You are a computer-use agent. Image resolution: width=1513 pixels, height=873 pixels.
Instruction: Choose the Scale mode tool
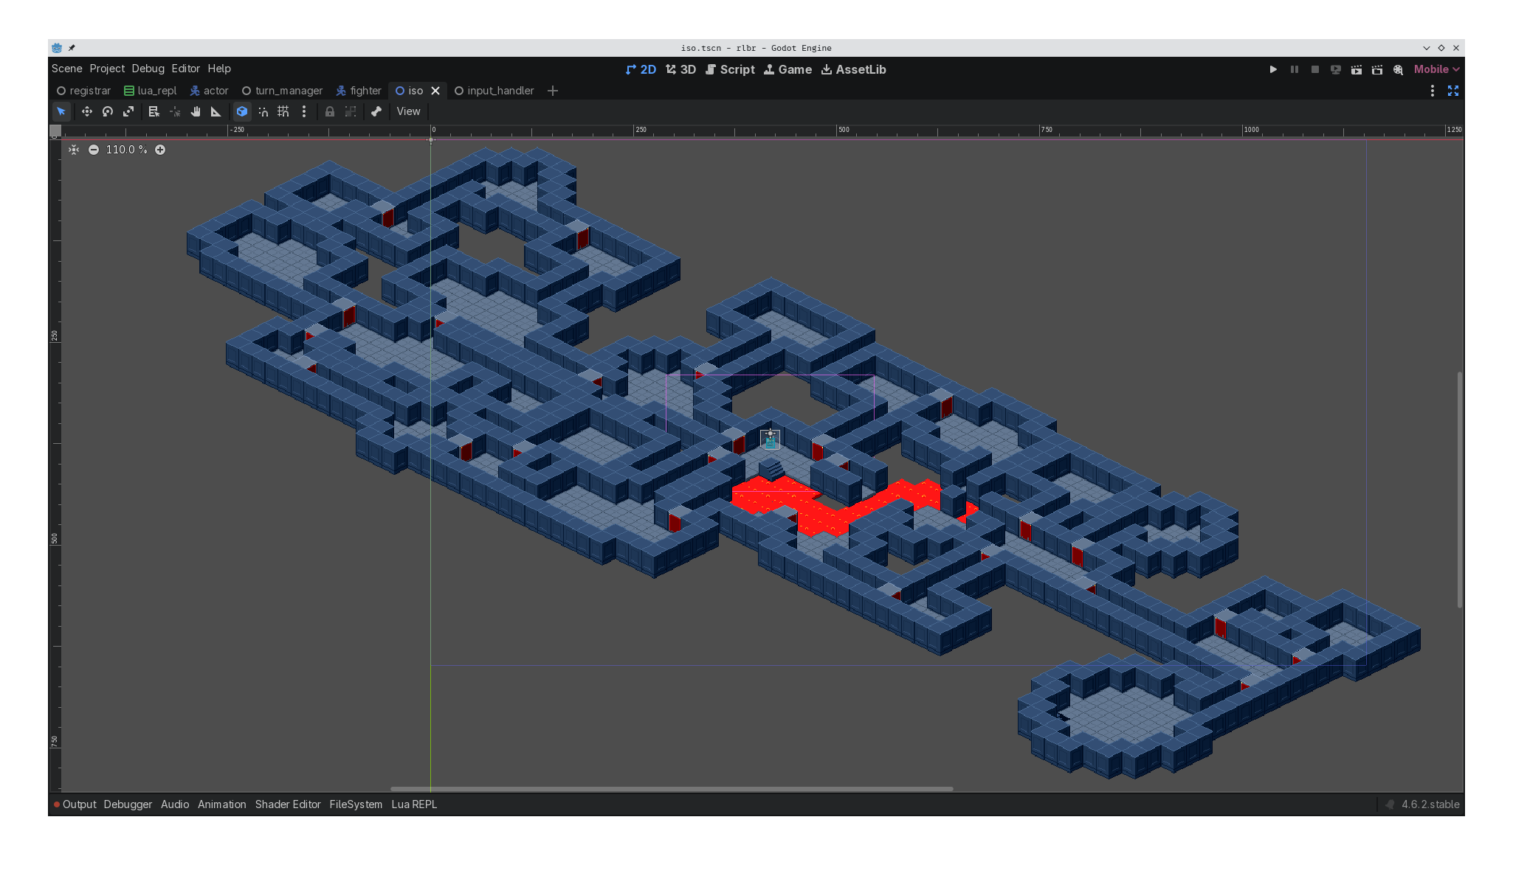click(128, 111)
